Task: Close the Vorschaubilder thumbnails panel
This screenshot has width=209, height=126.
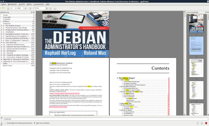Action: point(208,12)
